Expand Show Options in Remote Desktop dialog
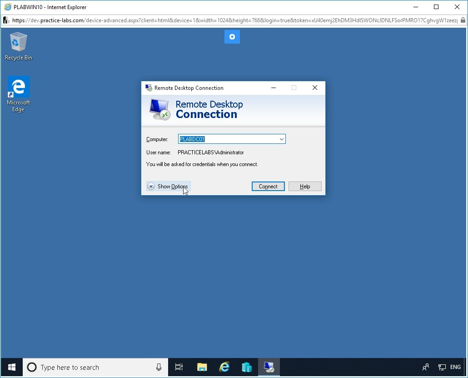The height and width of the screenshot is (378, 468). pos(168,187)
